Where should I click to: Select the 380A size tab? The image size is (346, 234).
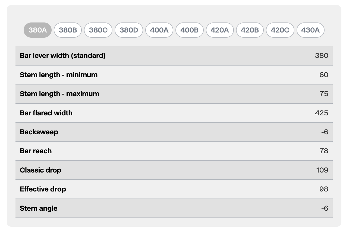pos(37,30)
